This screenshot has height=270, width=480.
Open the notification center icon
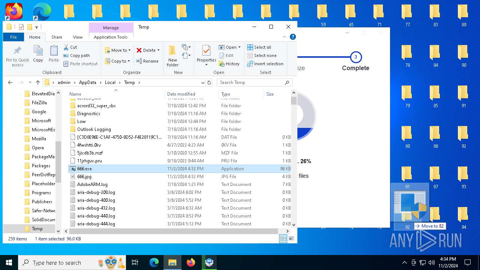[x=468, y=262]
